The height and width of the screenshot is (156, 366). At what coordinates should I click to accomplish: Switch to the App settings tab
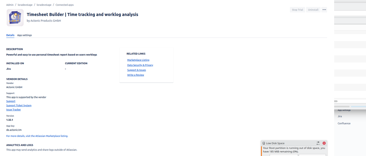[x=25, y=35]
